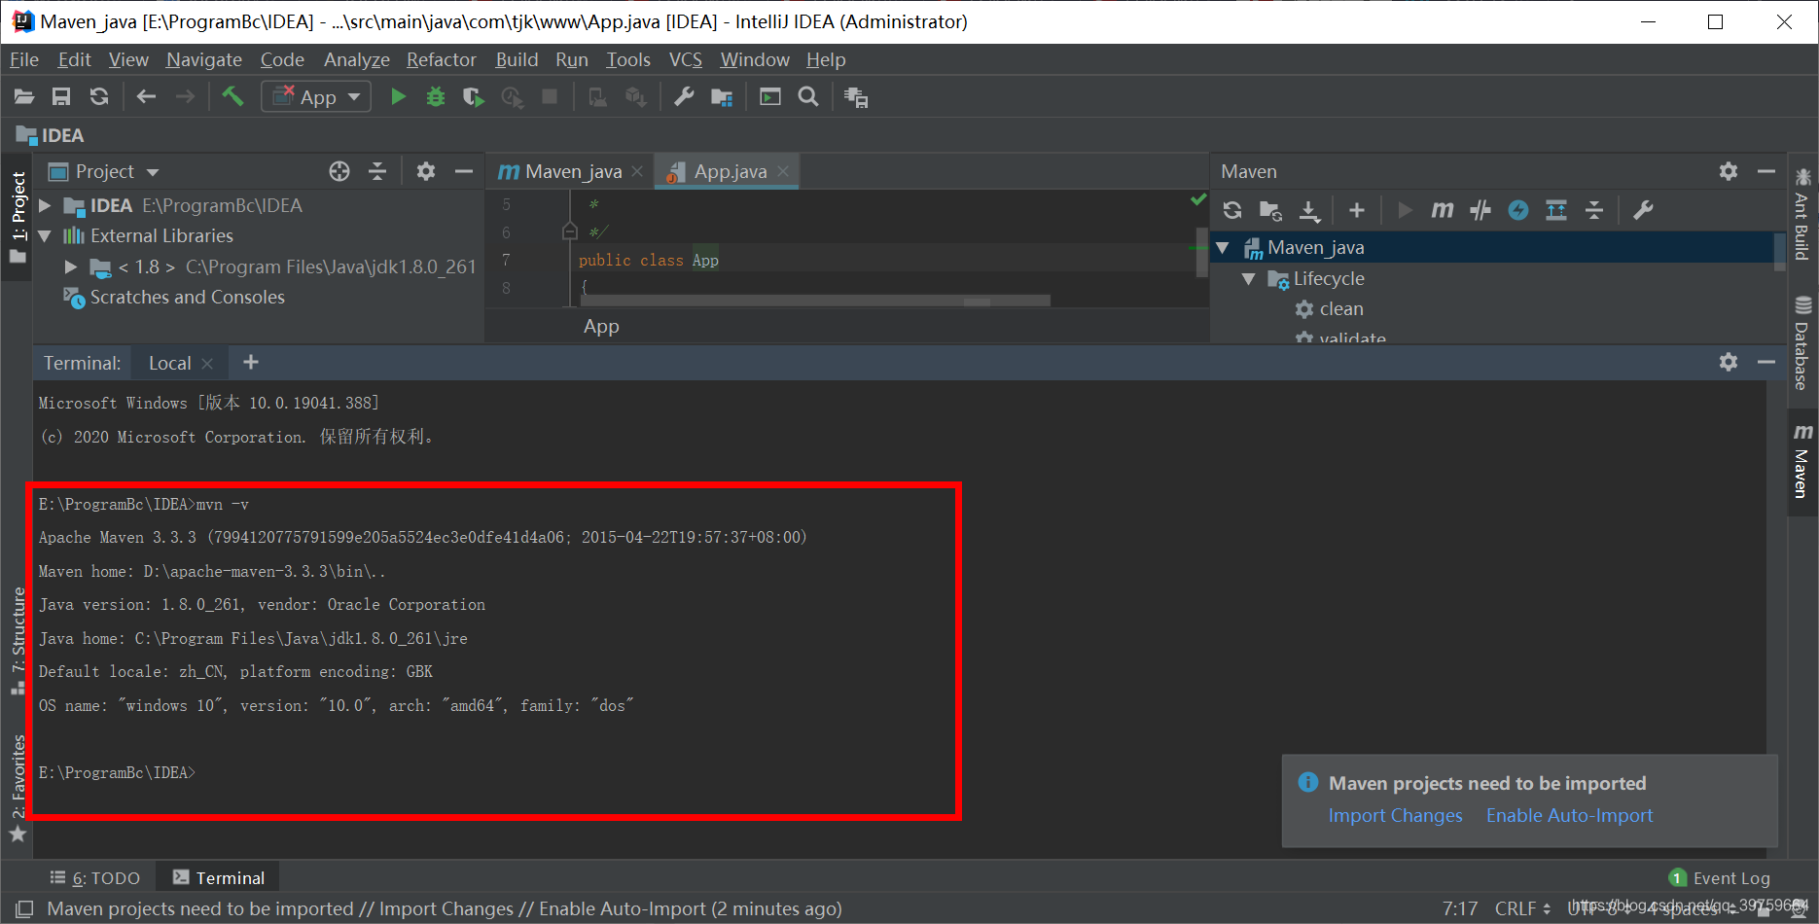Hide the Terminal panel with minus icon
1819x924 pixels.
1766,362
